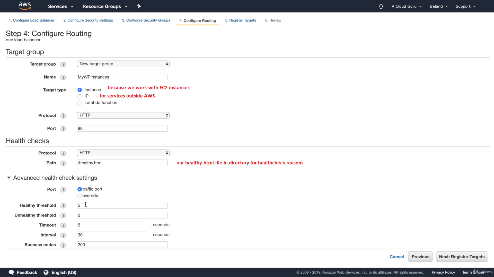Image resolution: width=494 pixels, height=277 pixels.
Task: Click info icon beside Success codes
Action: point(63,245)
